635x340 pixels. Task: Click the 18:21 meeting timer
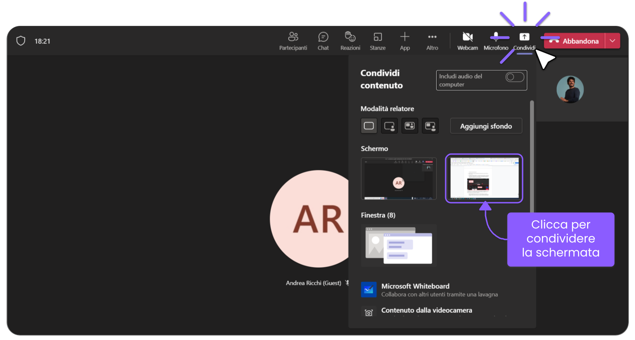pos(42,41)
